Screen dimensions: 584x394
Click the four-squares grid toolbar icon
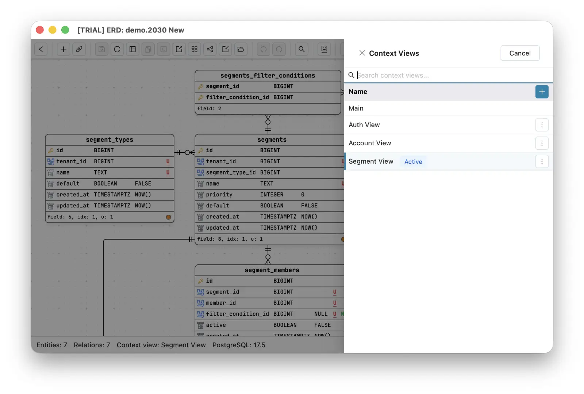[x=195, y=49]
